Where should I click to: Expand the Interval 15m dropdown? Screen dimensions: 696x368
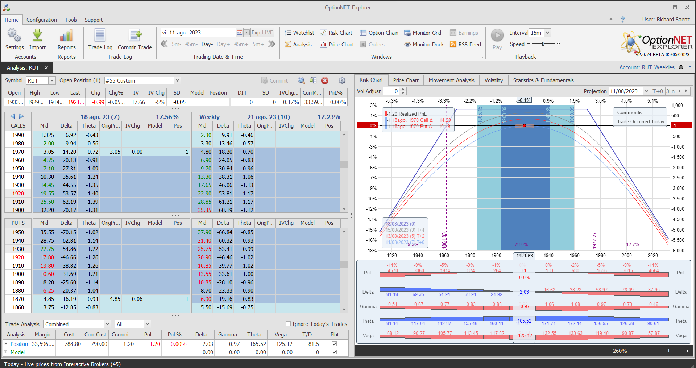pyautogui.click(x=547, y=33)
